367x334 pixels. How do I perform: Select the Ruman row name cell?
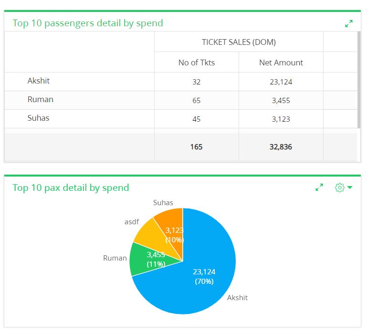coord(79,100)
